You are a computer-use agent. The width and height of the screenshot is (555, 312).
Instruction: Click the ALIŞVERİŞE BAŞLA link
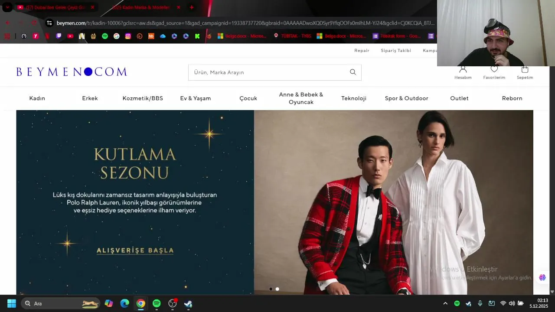(135, 250)
